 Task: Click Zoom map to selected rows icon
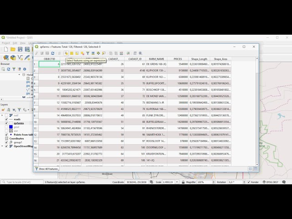coord(104,53)
